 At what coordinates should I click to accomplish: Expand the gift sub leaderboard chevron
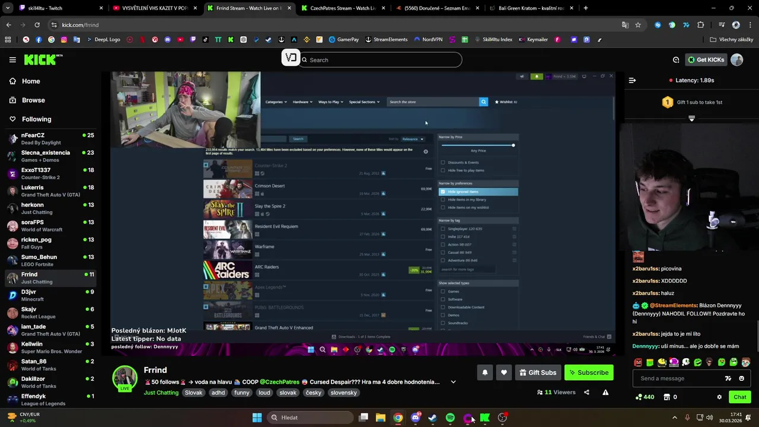click(x=691, y=119)
